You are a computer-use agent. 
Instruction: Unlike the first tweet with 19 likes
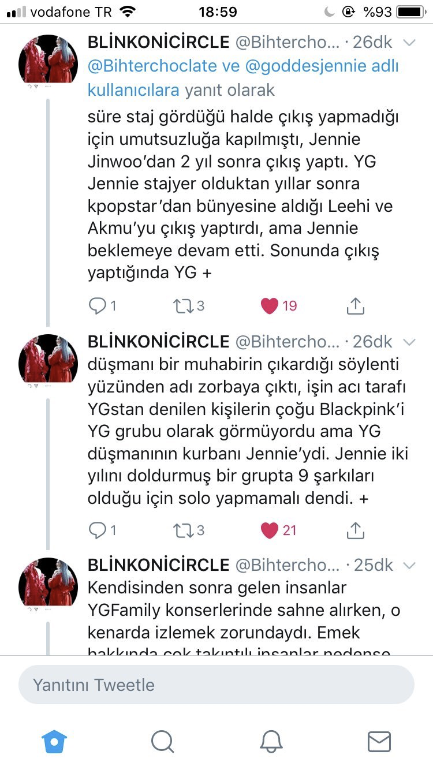pyautogui.click(x=270, y=305)
